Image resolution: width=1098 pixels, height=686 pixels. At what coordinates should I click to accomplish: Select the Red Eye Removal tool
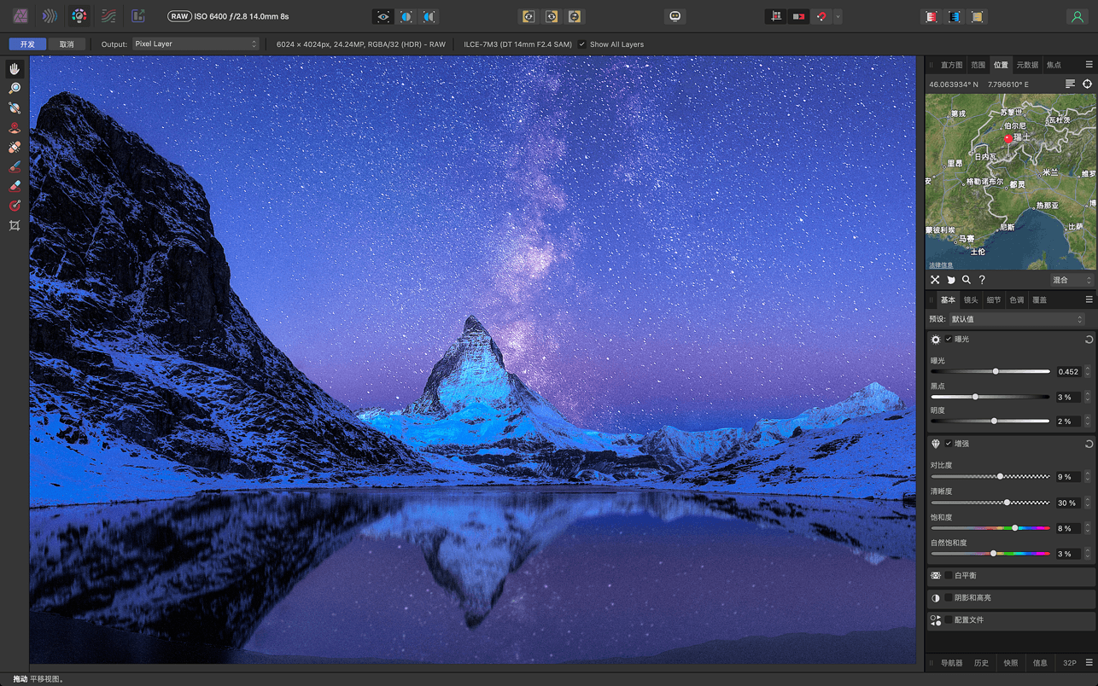[x=15, y=126]
